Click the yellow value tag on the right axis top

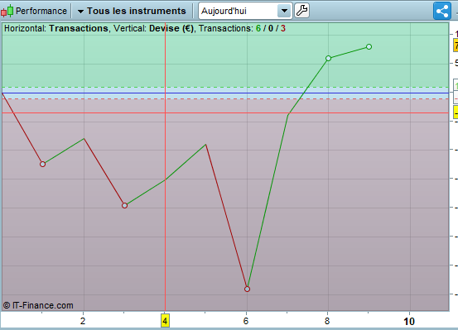[456, 45]
